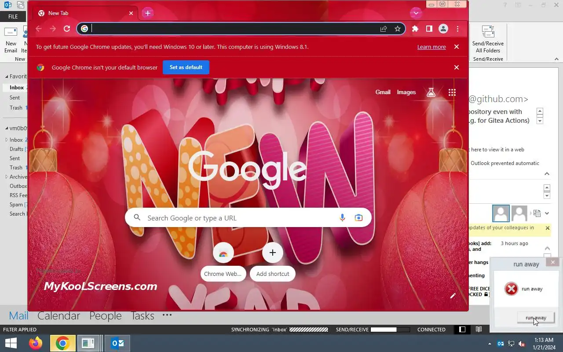Bookmark this tab with the star icon

[398, 29]
